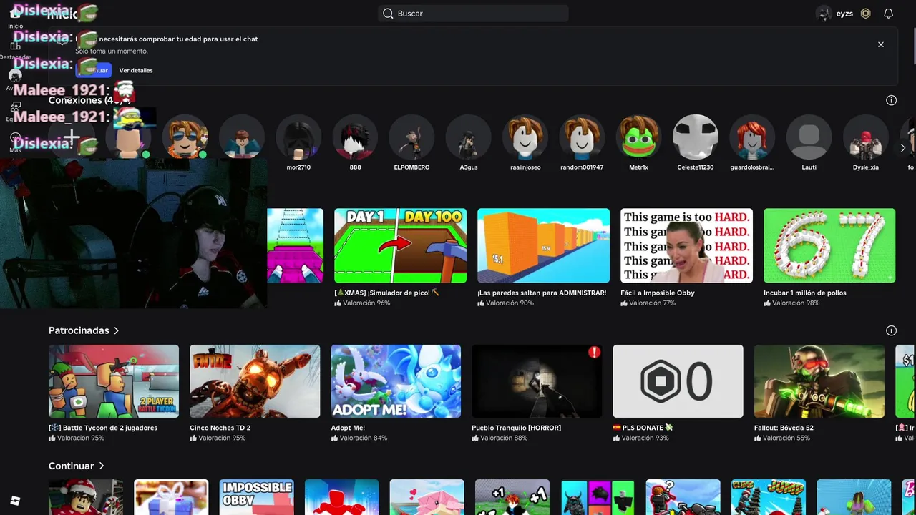This screenshot has width=916, height=515.
Task: Open friend Celeste11230 avatar
Action: 696,137
